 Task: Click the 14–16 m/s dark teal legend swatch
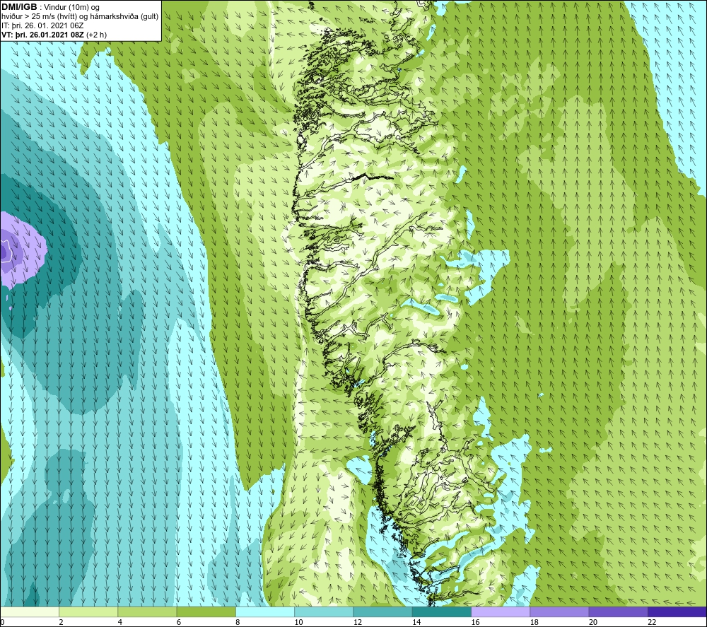tap(442, 611)
